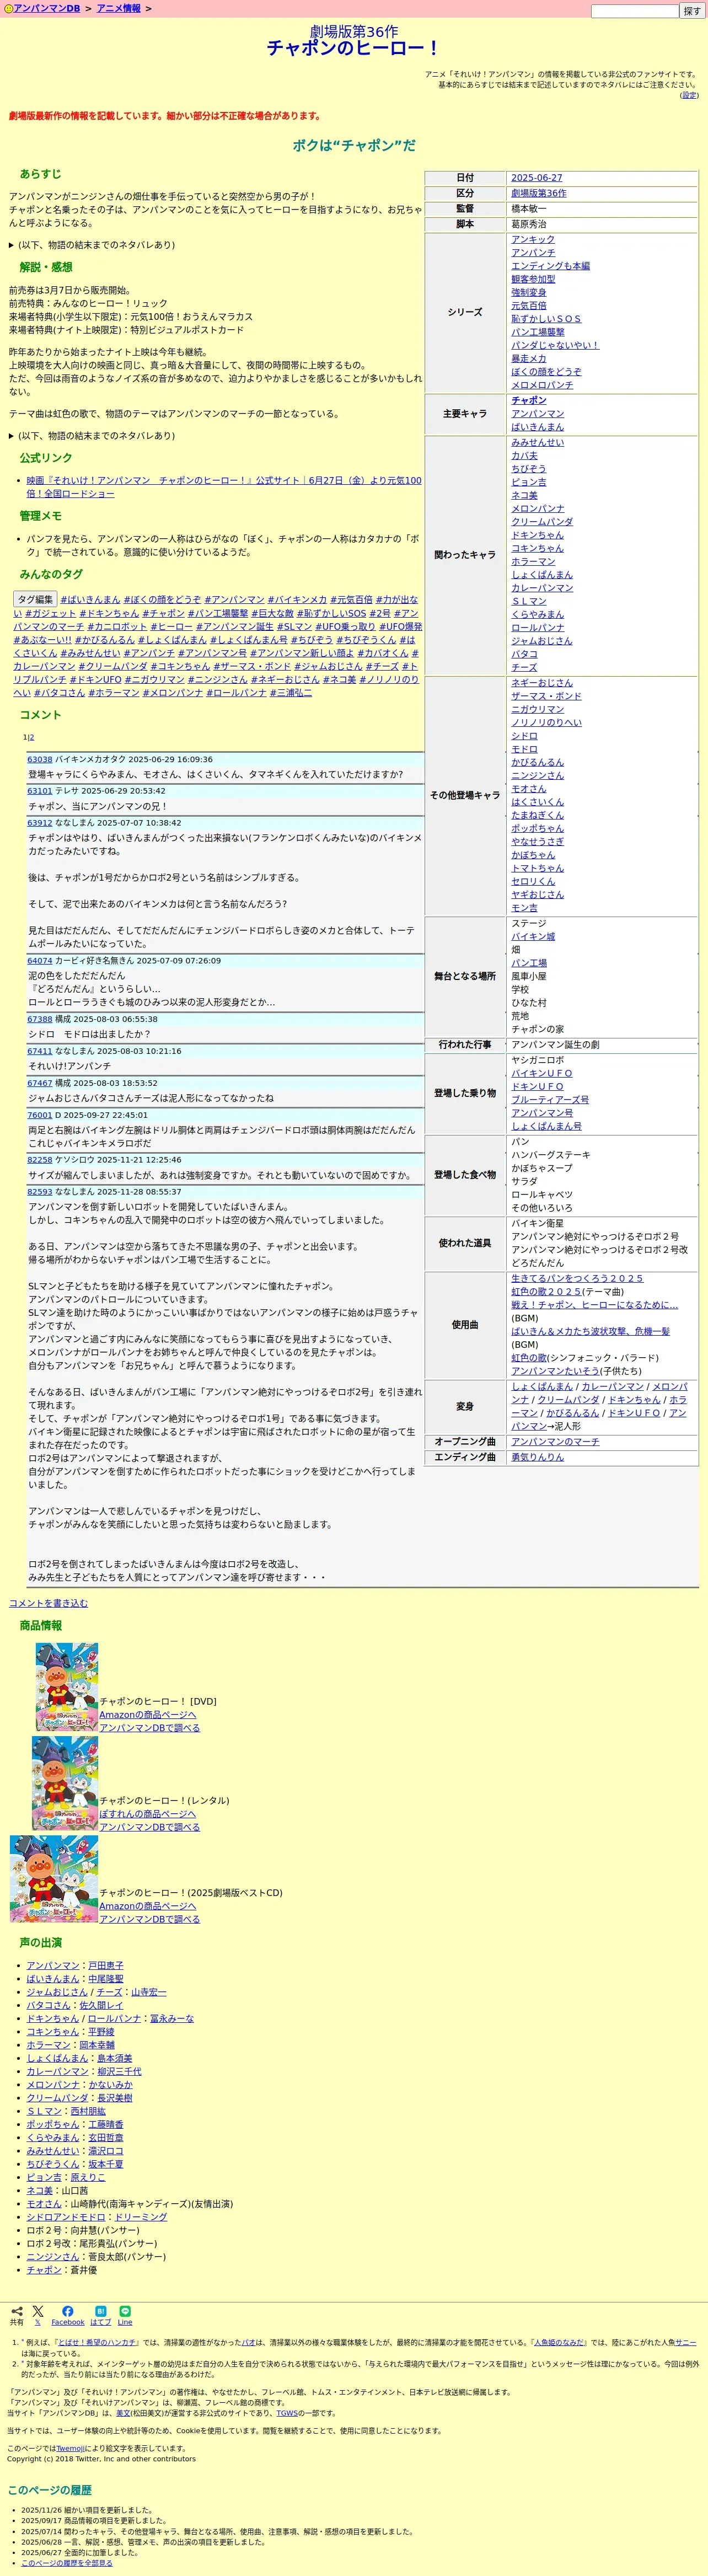This screenshot has height=2576, width=708.
Task: Share via the Hatena bookmark icon
Action: (x=100, y=2311)
